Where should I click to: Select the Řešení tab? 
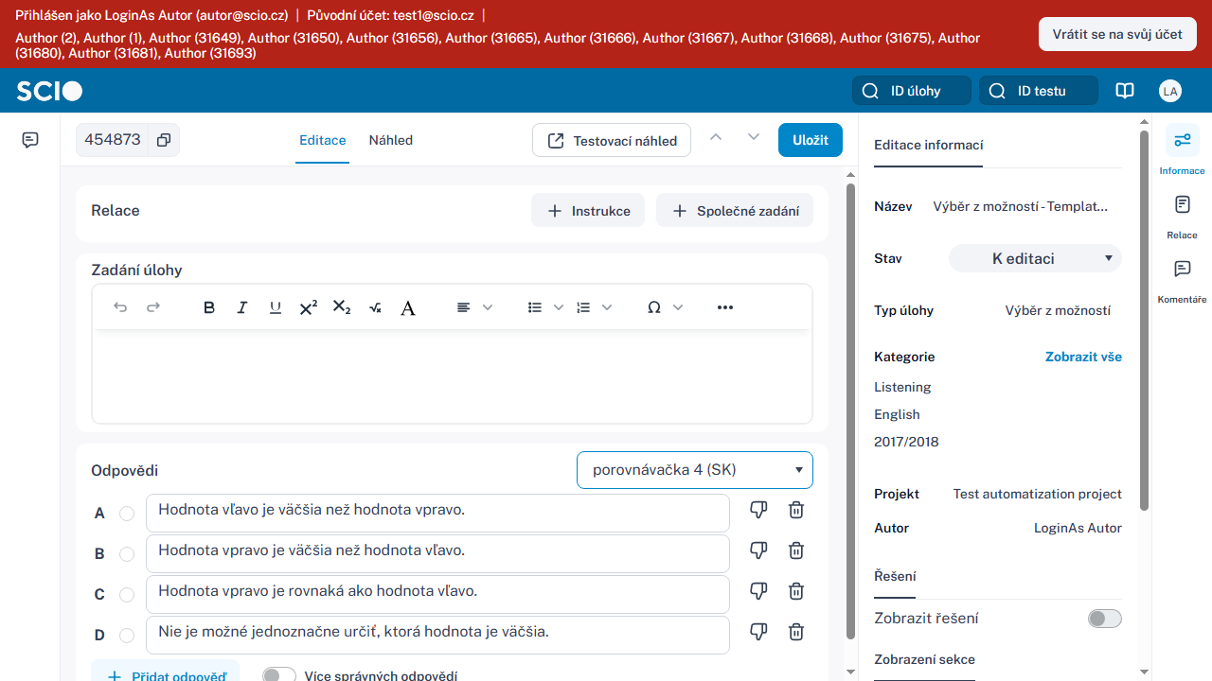895,576
